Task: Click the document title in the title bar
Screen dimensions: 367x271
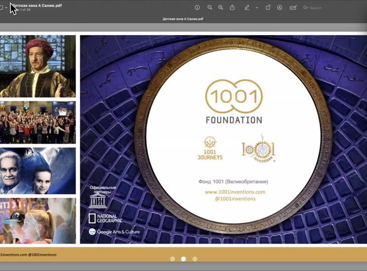Action: [37, 6]
